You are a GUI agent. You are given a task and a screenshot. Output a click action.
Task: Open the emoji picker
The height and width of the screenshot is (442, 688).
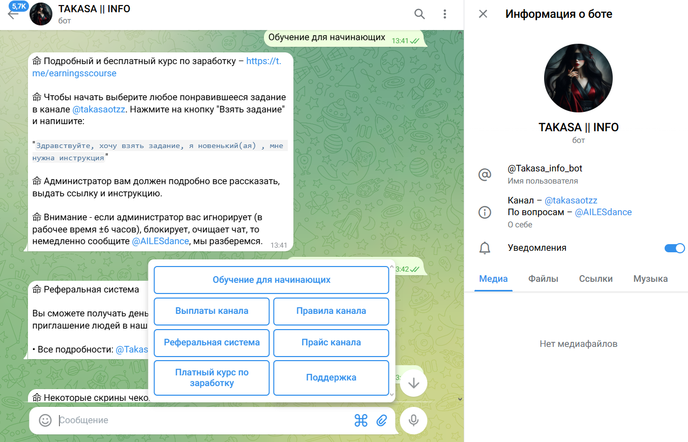point(45,420)
